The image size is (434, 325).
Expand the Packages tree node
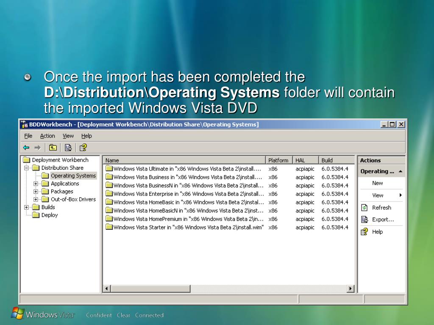click(x=36, y=191)
